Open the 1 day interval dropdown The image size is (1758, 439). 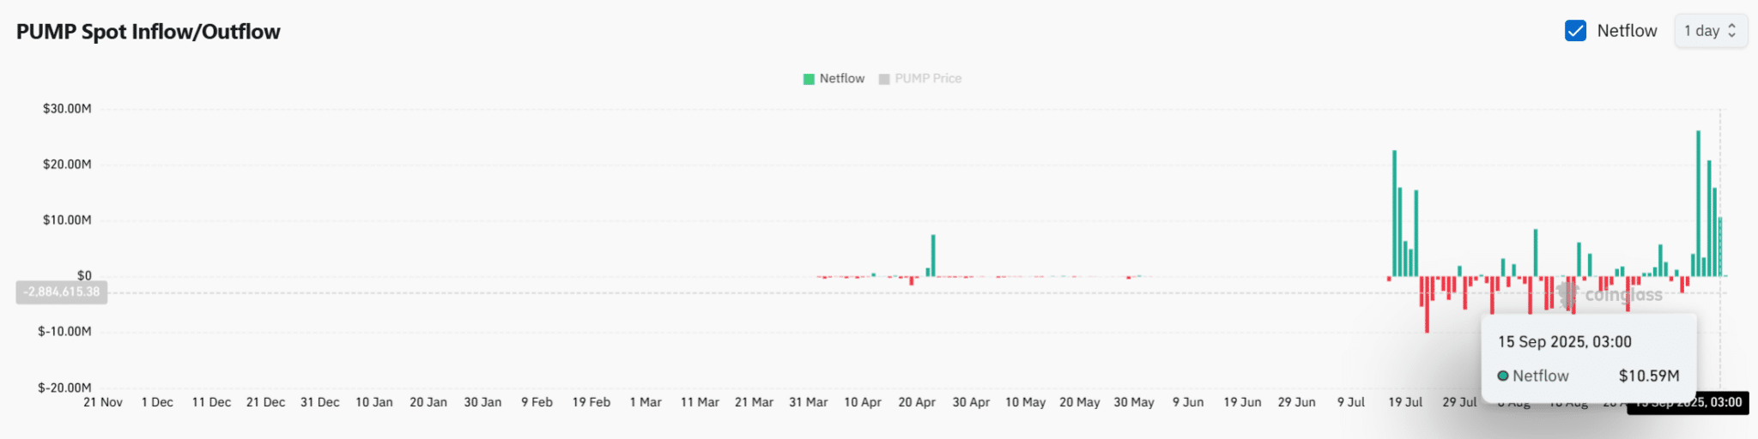click(1711, 31)
